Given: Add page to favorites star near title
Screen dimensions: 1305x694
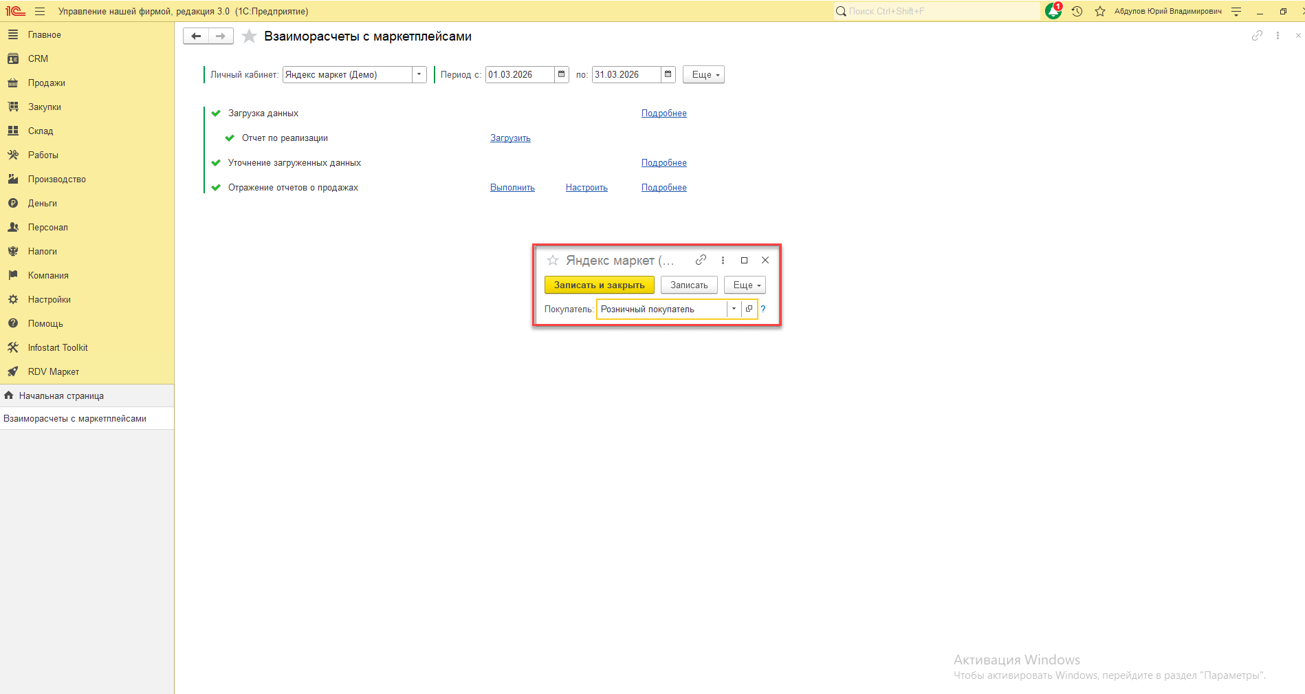Looking at the screenshot, I should click(249, 36).
